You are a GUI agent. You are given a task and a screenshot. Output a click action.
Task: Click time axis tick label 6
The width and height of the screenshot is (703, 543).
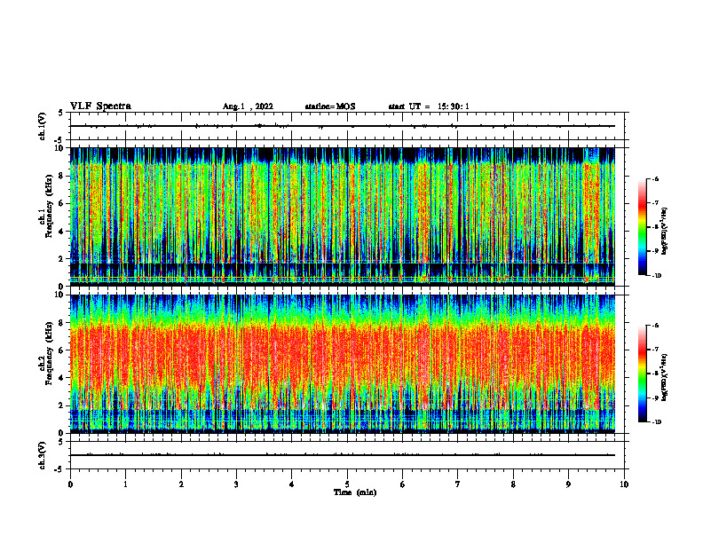click(x=403, y=484)
